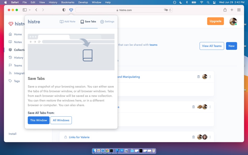Click the histre extension heart icon in Safari toolbar
248x155 pixels.
click(71, 10)
